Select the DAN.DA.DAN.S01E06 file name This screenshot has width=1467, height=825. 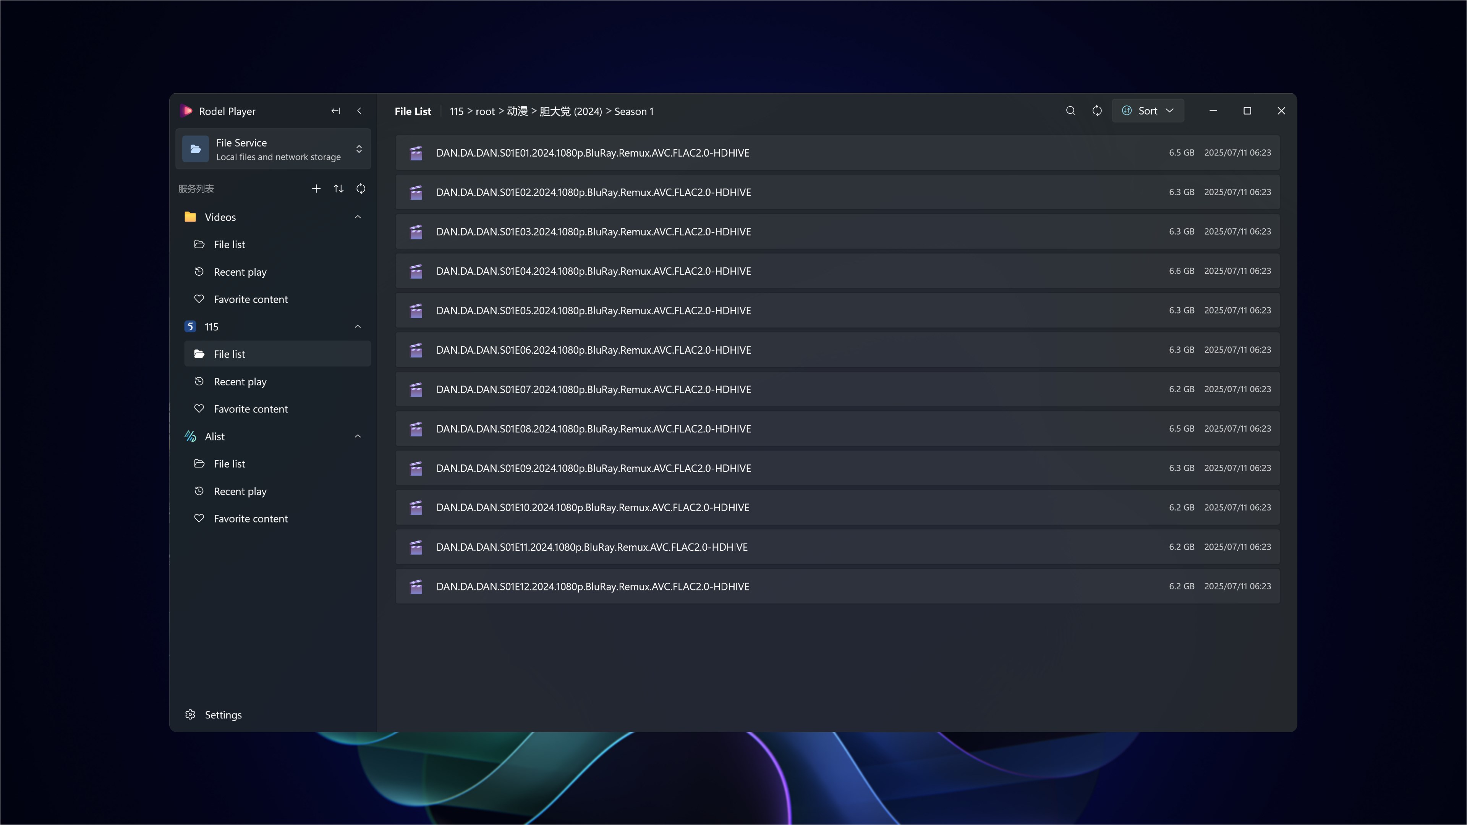[x=593, y=350]
